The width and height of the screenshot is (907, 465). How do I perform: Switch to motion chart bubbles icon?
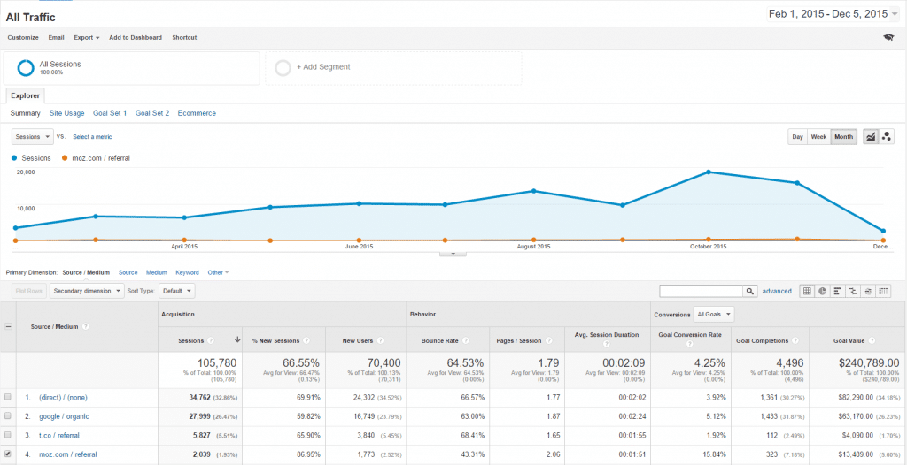(x=886, y=137)
